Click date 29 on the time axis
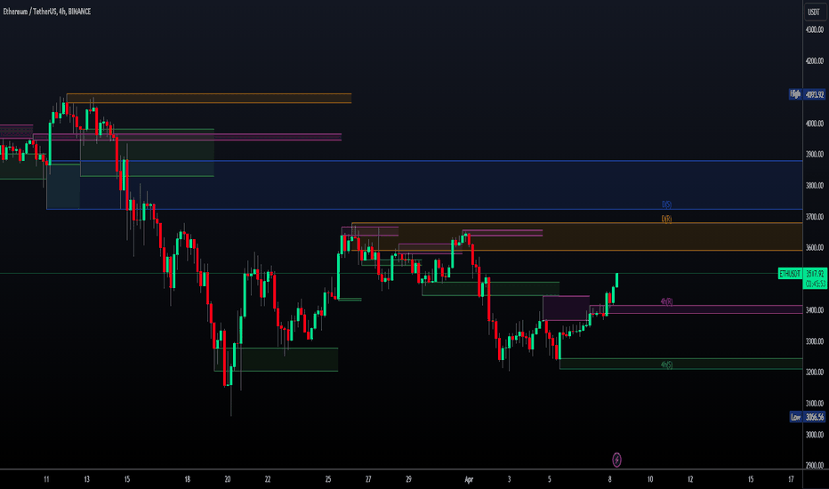The image size is (829, 489). click(x=408, y=479)
